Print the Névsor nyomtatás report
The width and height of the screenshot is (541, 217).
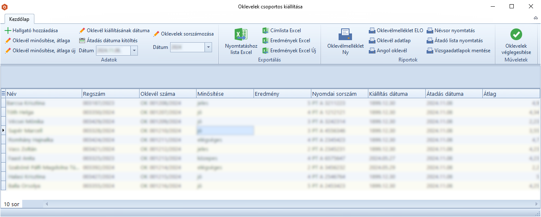pyautogui.click(x=430, y=31)
